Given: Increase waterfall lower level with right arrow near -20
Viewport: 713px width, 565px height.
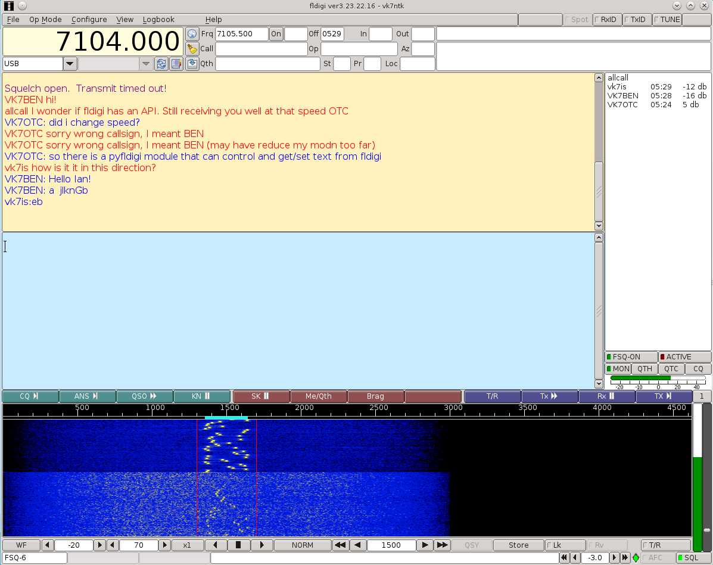Looking at the screenshot, I should [99, 545].
